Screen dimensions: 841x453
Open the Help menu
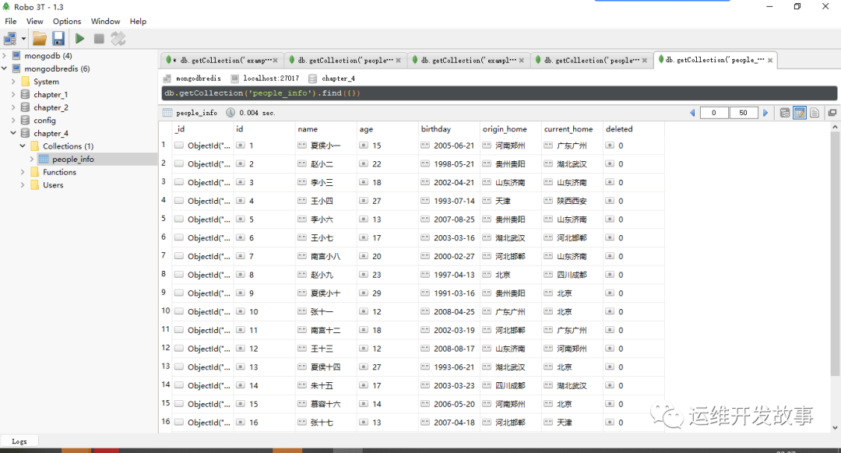click(138, 22)
